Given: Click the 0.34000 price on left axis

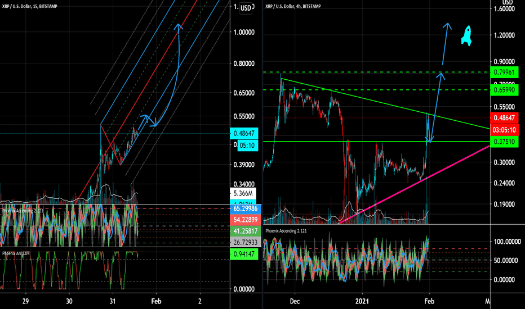Looking at the screenshot, I should pos(244,184).
